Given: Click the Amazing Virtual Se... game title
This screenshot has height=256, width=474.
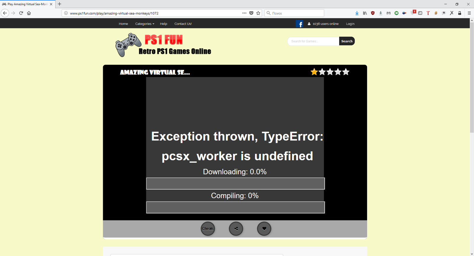Looking at the screenshot, I should 155,72.
